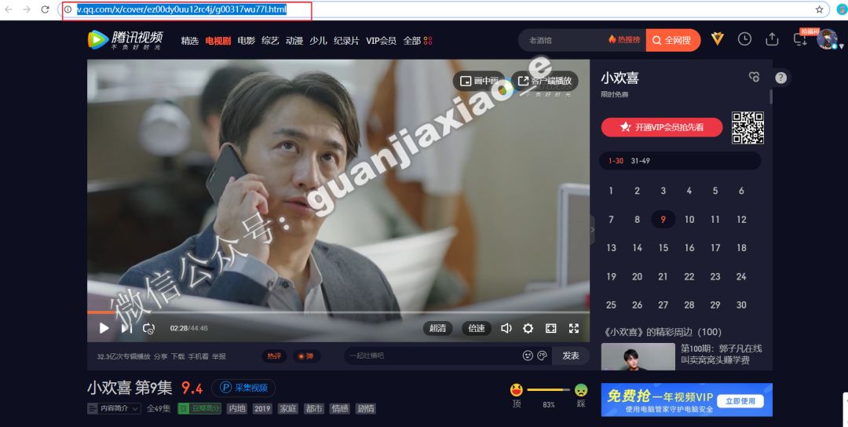Viewport: 848px width, 427px height.
Task: Focus the search box with 老酒馆
Action: [x=562, y=40]
